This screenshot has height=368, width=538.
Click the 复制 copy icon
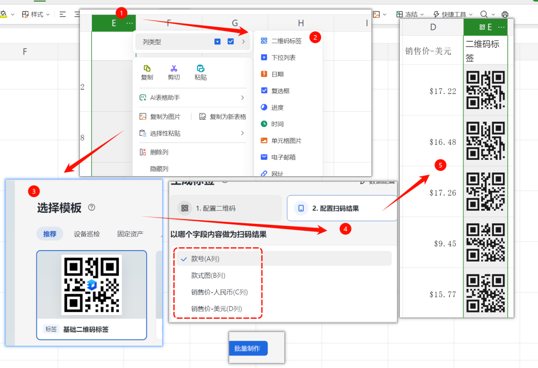click(x=147, y=69)
